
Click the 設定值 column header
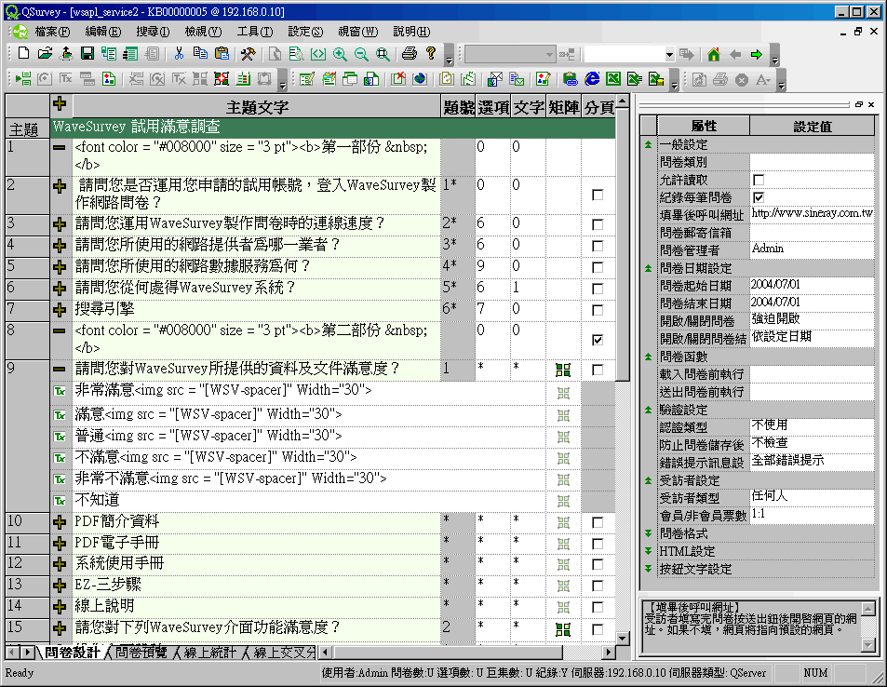point(813,127)
